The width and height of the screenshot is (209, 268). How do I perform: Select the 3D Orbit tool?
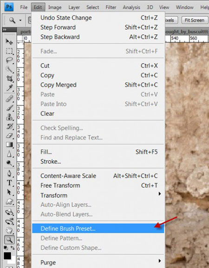9,222
